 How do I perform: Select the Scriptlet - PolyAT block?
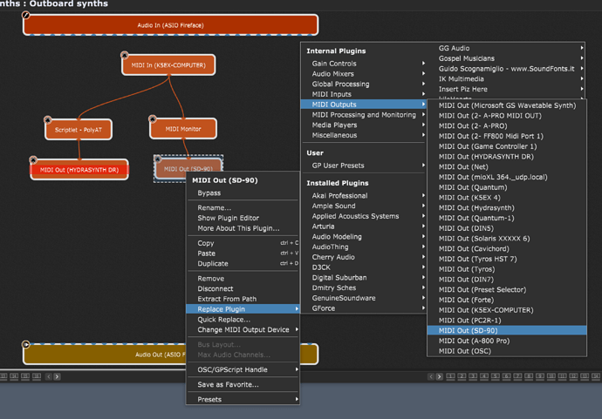[x=79, y=130]
